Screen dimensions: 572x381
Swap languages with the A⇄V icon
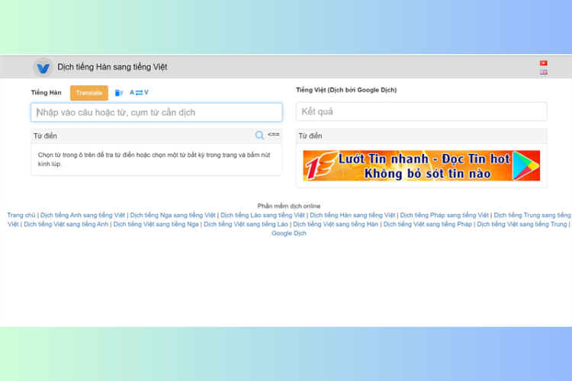tap(139, 93)
